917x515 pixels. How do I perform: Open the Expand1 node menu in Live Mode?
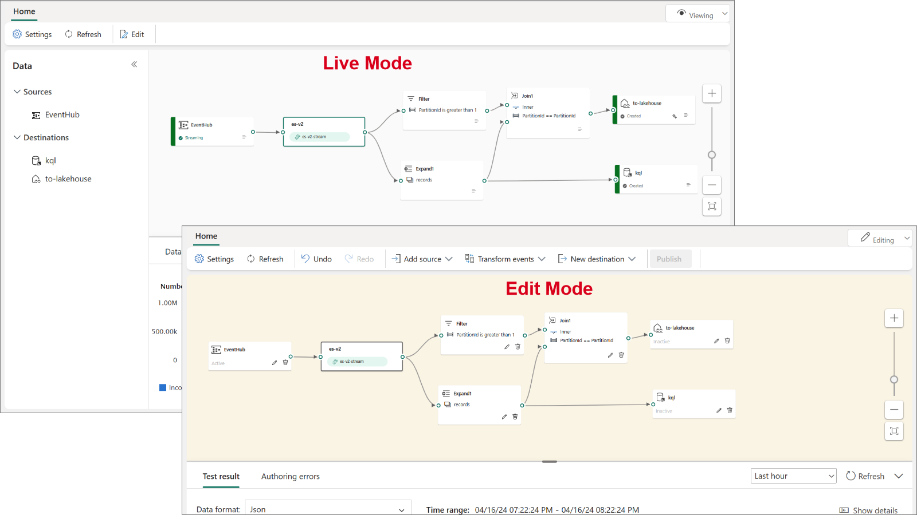tap(474, 191)
